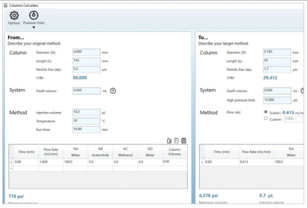Click the delete rows trash icon
307x208 pixels.
[169, 141]
